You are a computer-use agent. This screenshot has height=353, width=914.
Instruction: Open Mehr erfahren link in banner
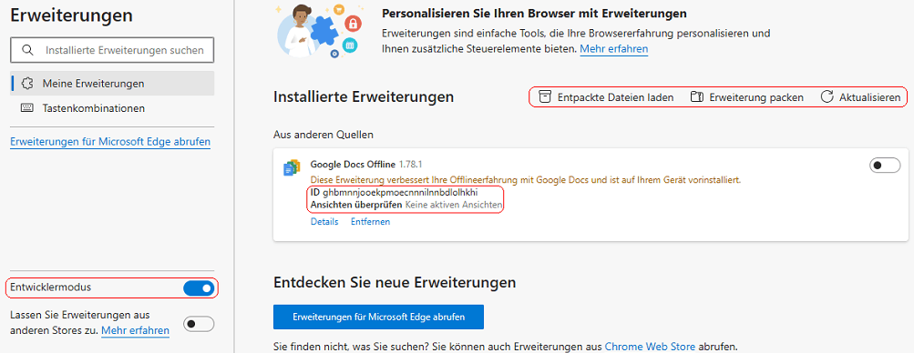pyautogui.click(x=614, y=49)
